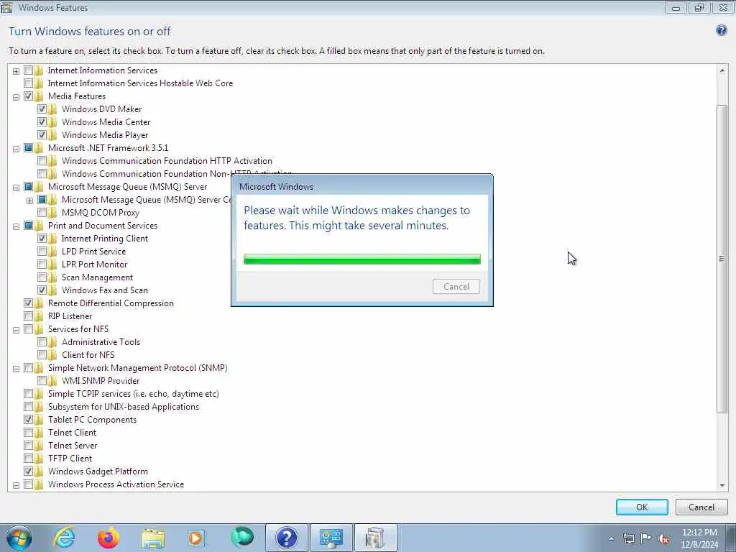736x552 pixels.
Task: Click folder icon beside Internet Information Services
Action: 39,70
